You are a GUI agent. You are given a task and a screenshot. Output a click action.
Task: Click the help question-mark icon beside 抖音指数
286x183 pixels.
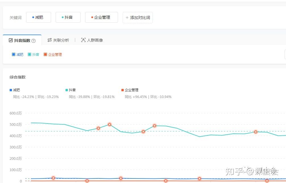pos(33,41)
